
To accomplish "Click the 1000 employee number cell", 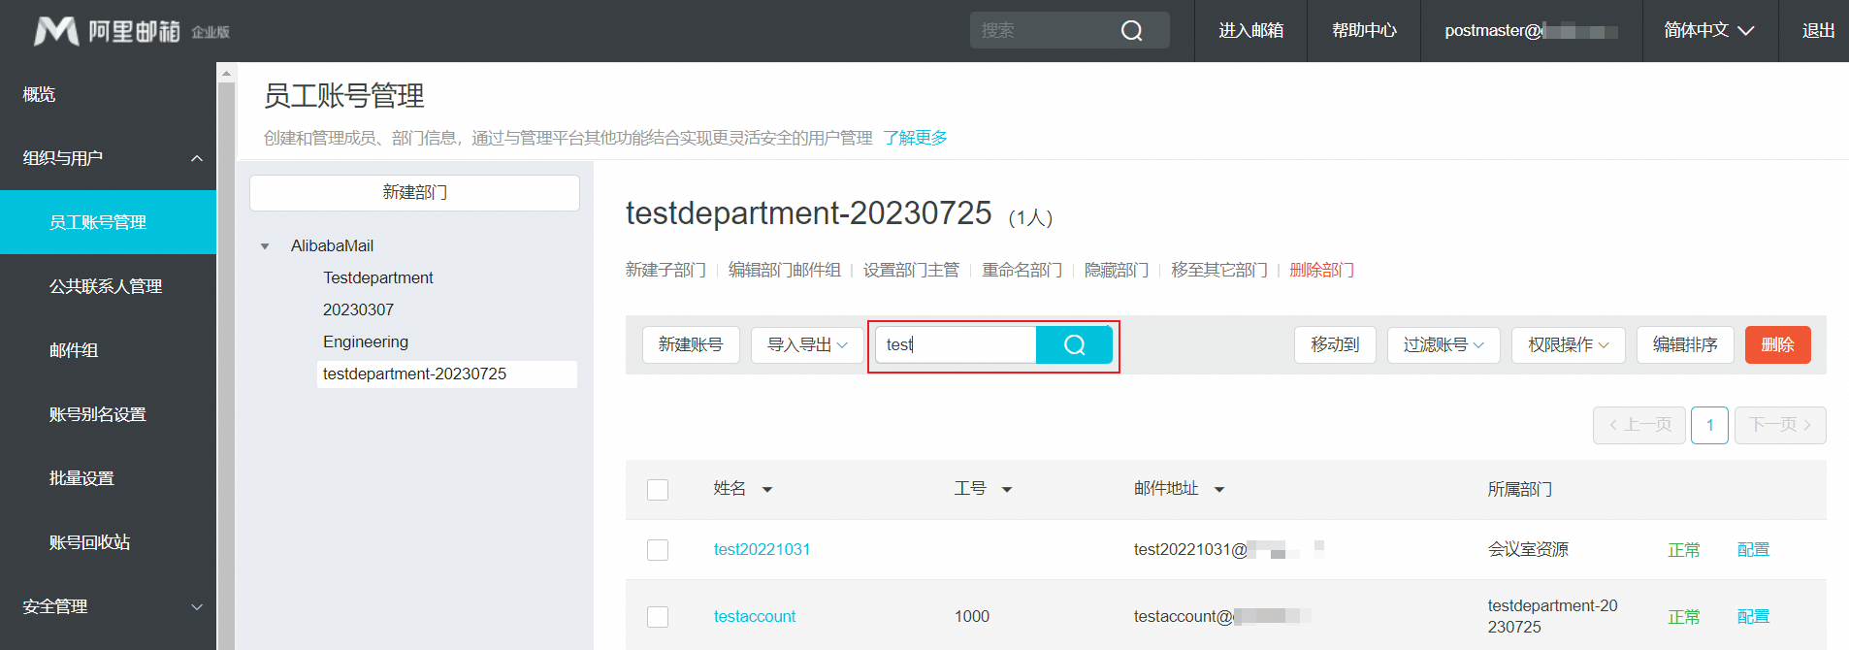I will point(972,617).
